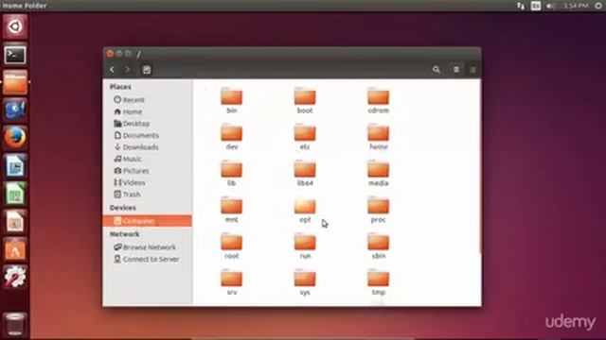The height and width of the screenshot is (340, 606).
Task: Launch Firefox from the launcher
Action: 15,138
